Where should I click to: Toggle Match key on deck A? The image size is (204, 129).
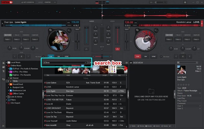click(x=77, y=29)
